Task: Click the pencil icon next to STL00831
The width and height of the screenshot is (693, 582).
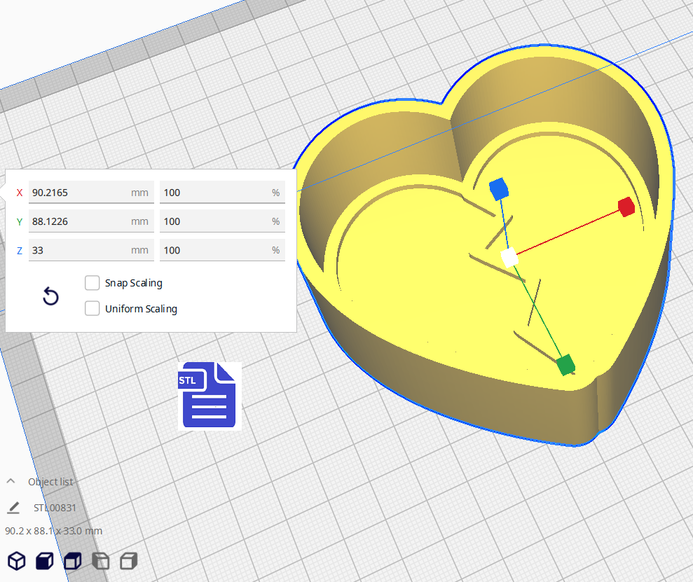Action: tap(15, 507)
